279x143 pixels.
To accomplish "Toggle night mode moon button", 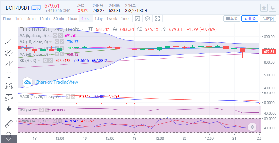I will click(273, 8).
